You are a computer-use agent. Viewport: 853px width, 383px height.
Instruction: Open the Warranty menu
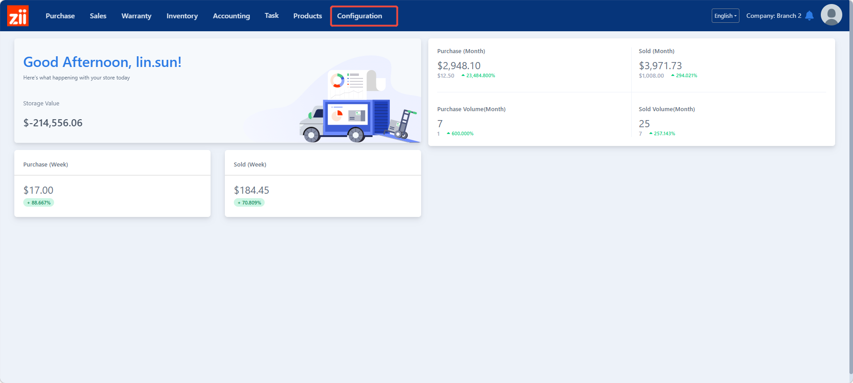(x=136, y=16)
